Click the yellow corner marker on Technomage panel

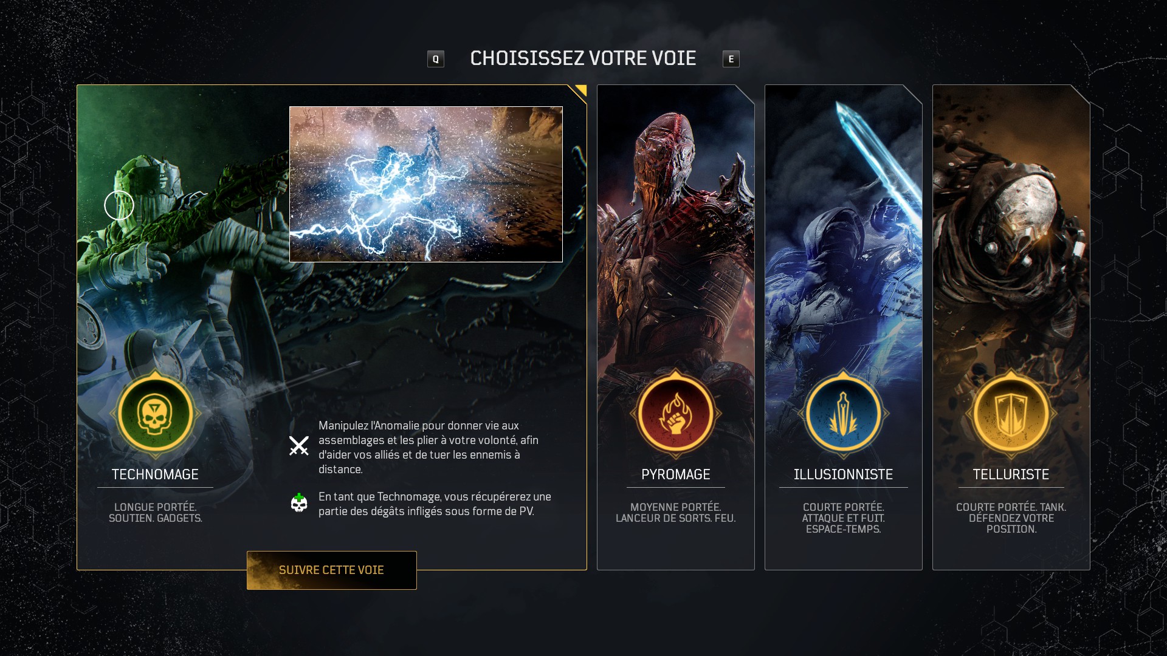(579, 91)
